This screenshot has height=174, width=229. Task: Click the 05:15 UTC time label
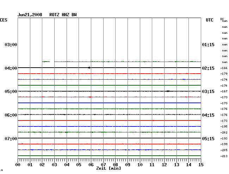tap(208, 138)
